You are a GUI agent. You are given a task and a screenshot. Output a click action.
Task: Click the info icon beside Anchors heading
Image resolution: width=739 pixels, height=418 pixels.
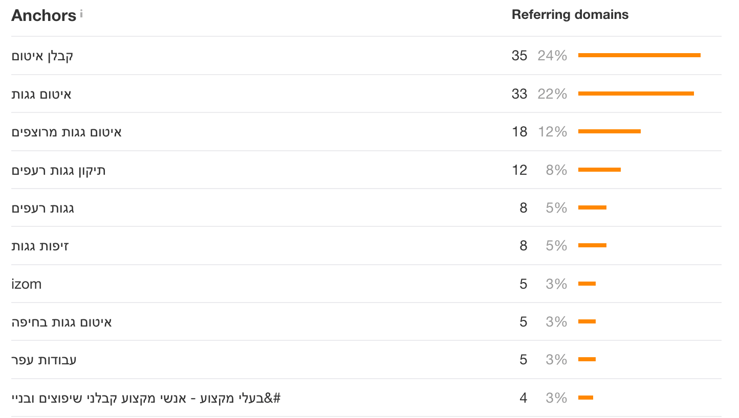81,13
